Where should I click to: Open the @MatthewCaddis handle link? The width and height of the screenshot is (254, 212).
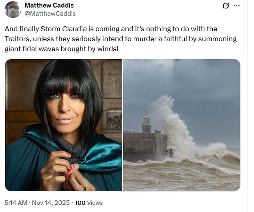[50, 14]
